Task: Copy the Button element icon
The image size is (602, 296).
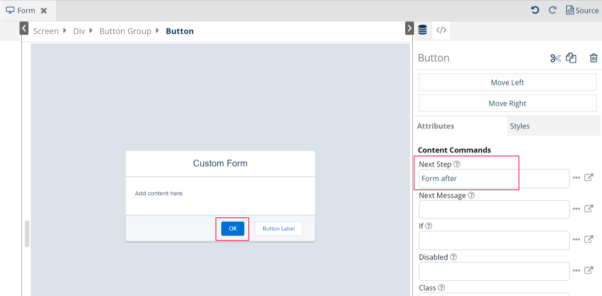Action: pyautogui.click(x=571, y=58)
